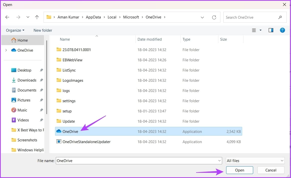
Task: Click Microsoft in the breadcrumb path
Action: pos(131,17)
